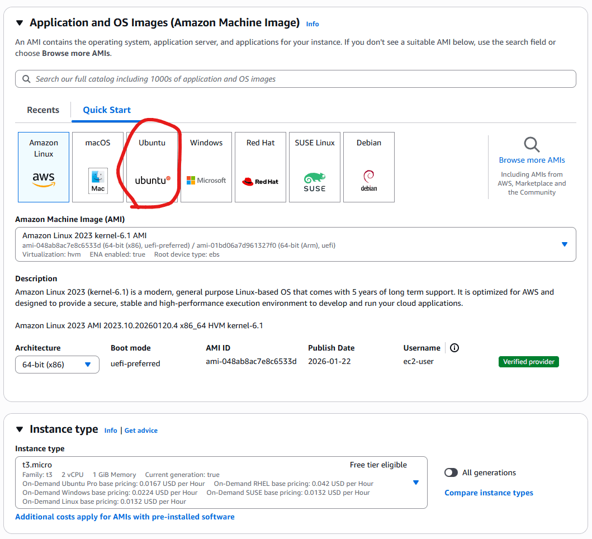Select the uefi-preferred boot mode value
The image size is (592, 539).
pyautogui.click(x=135, y=363)
